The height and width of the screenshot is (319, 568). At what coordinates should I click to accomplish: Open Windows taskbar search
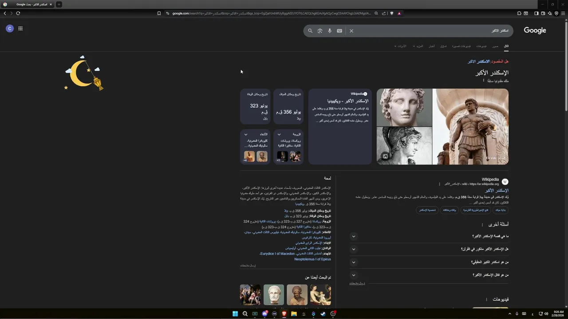(x=245, y=314)
